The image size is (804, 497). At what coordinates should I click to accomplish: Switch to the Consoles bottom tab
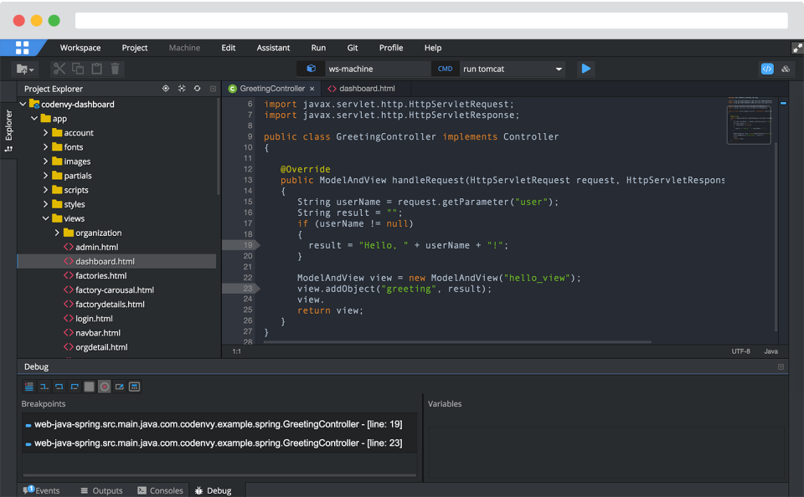(x=161, y=490)
